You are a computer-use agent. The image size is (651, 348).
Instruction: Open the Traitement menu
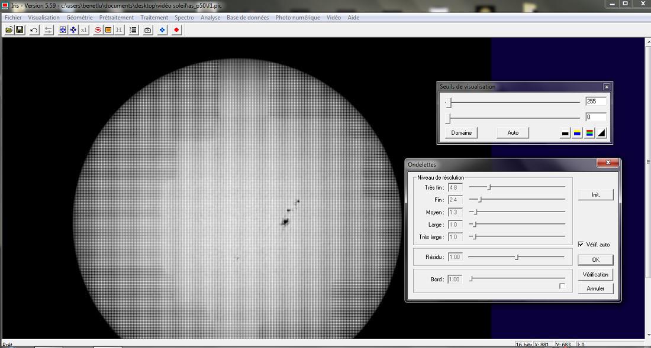pos(154,17)
